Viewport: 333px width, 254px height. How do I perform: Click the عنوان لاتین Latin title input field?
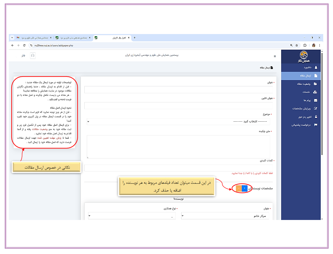pos(178,106)
